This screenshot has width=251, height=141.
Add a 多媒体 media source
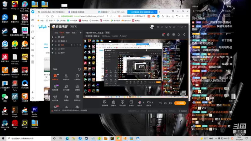pos(131,103)
